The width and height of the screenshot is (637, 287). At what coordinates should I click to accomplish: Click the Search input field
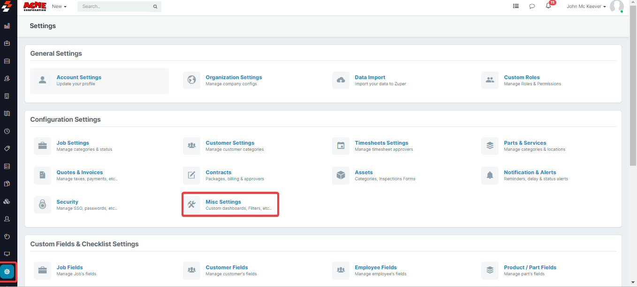(114, 7)
